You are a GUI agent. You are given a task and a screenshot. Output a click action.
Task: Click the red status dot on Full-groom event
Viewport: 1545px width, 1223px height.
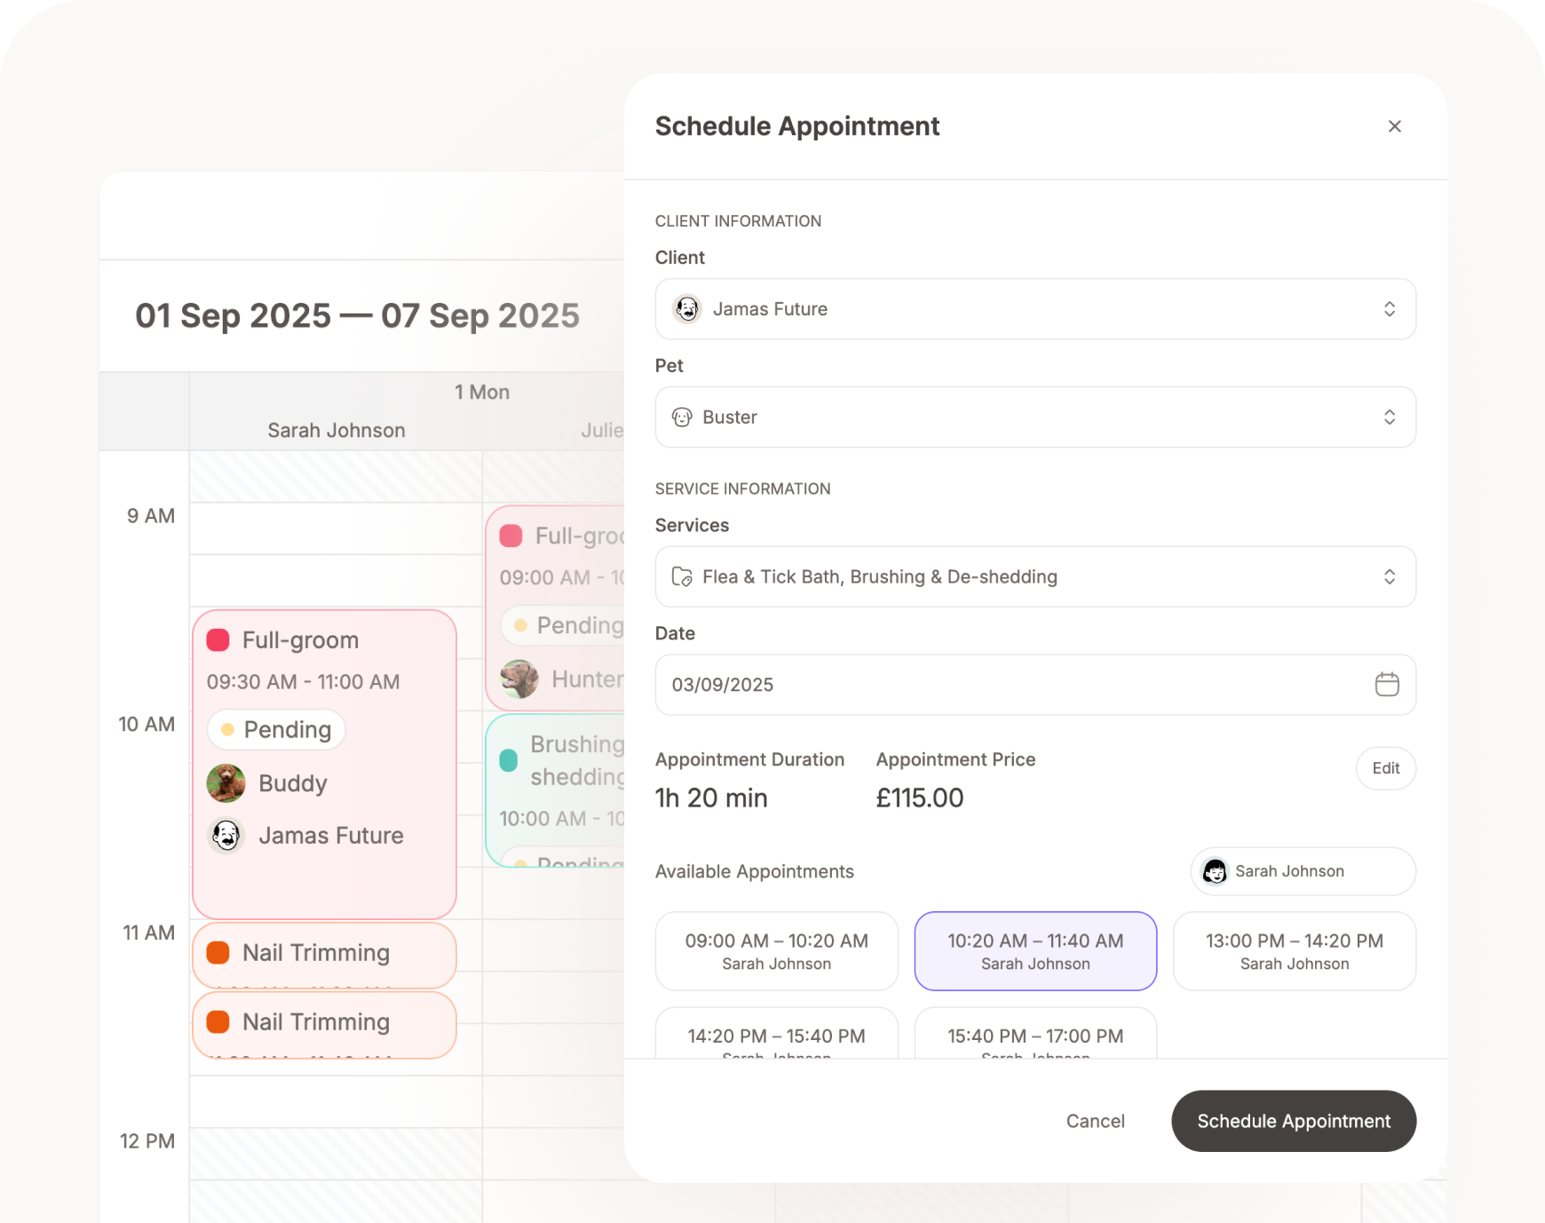tap(218, 639)
